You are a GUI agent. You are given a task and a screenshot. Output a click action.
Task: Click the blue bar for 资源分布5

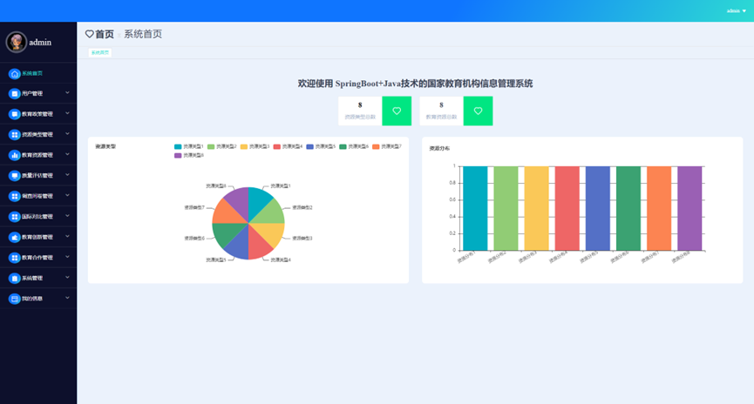coord(598,208)
